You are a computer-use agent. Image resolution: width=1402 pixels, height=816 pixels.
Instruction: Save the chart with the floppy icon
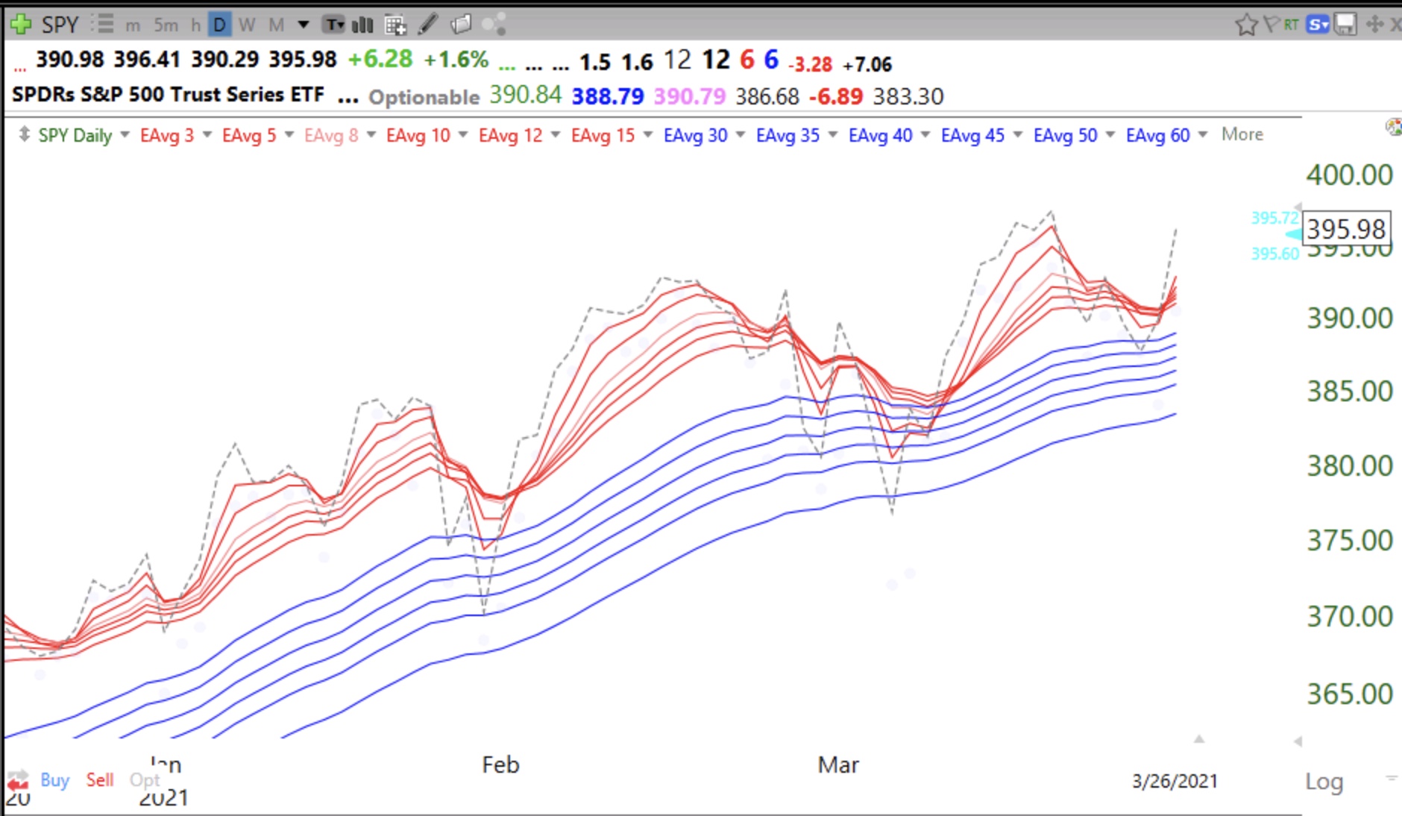1345,25
